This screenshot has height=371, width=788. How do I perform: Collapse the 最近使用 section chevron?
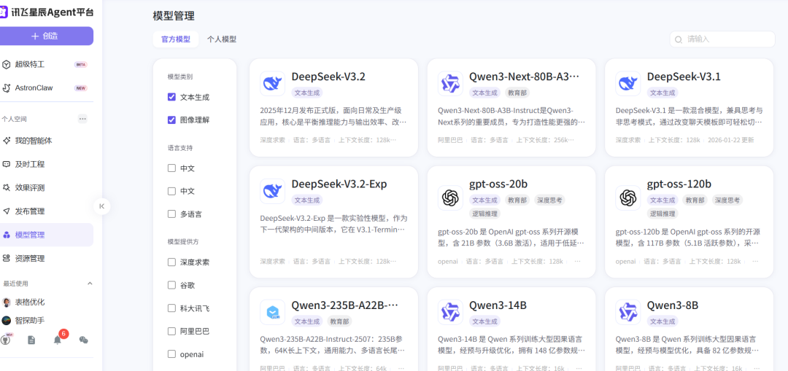(x=90, y=283)
